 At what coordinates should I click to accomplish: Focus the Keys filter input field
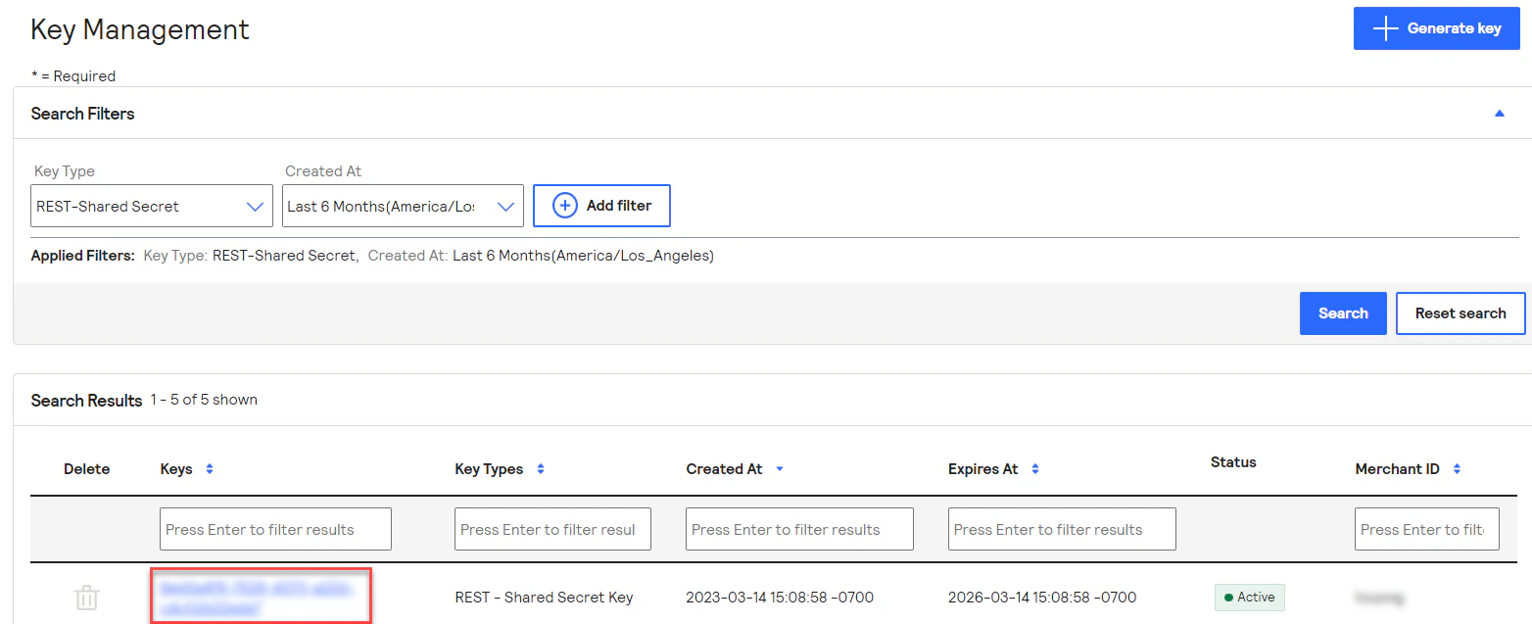(275, 529)
